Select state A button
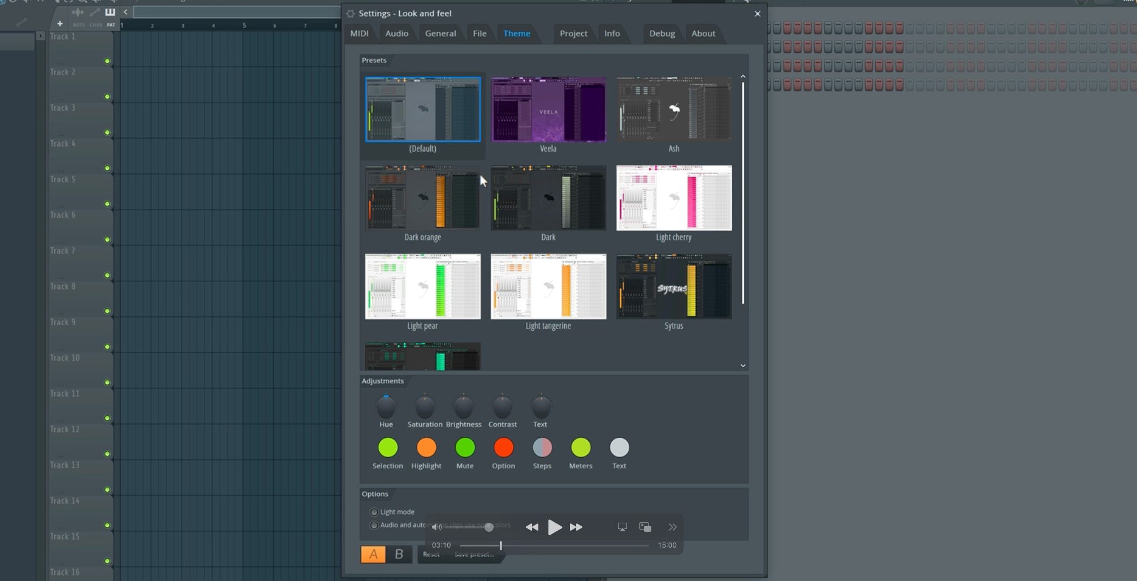 point(373,554)
